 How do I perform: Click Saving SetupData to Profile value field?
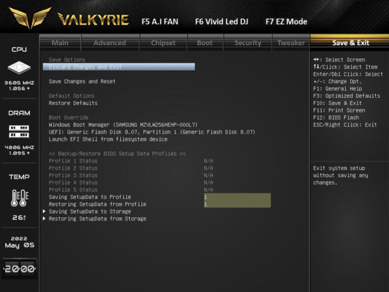click(x=237, y=197)
